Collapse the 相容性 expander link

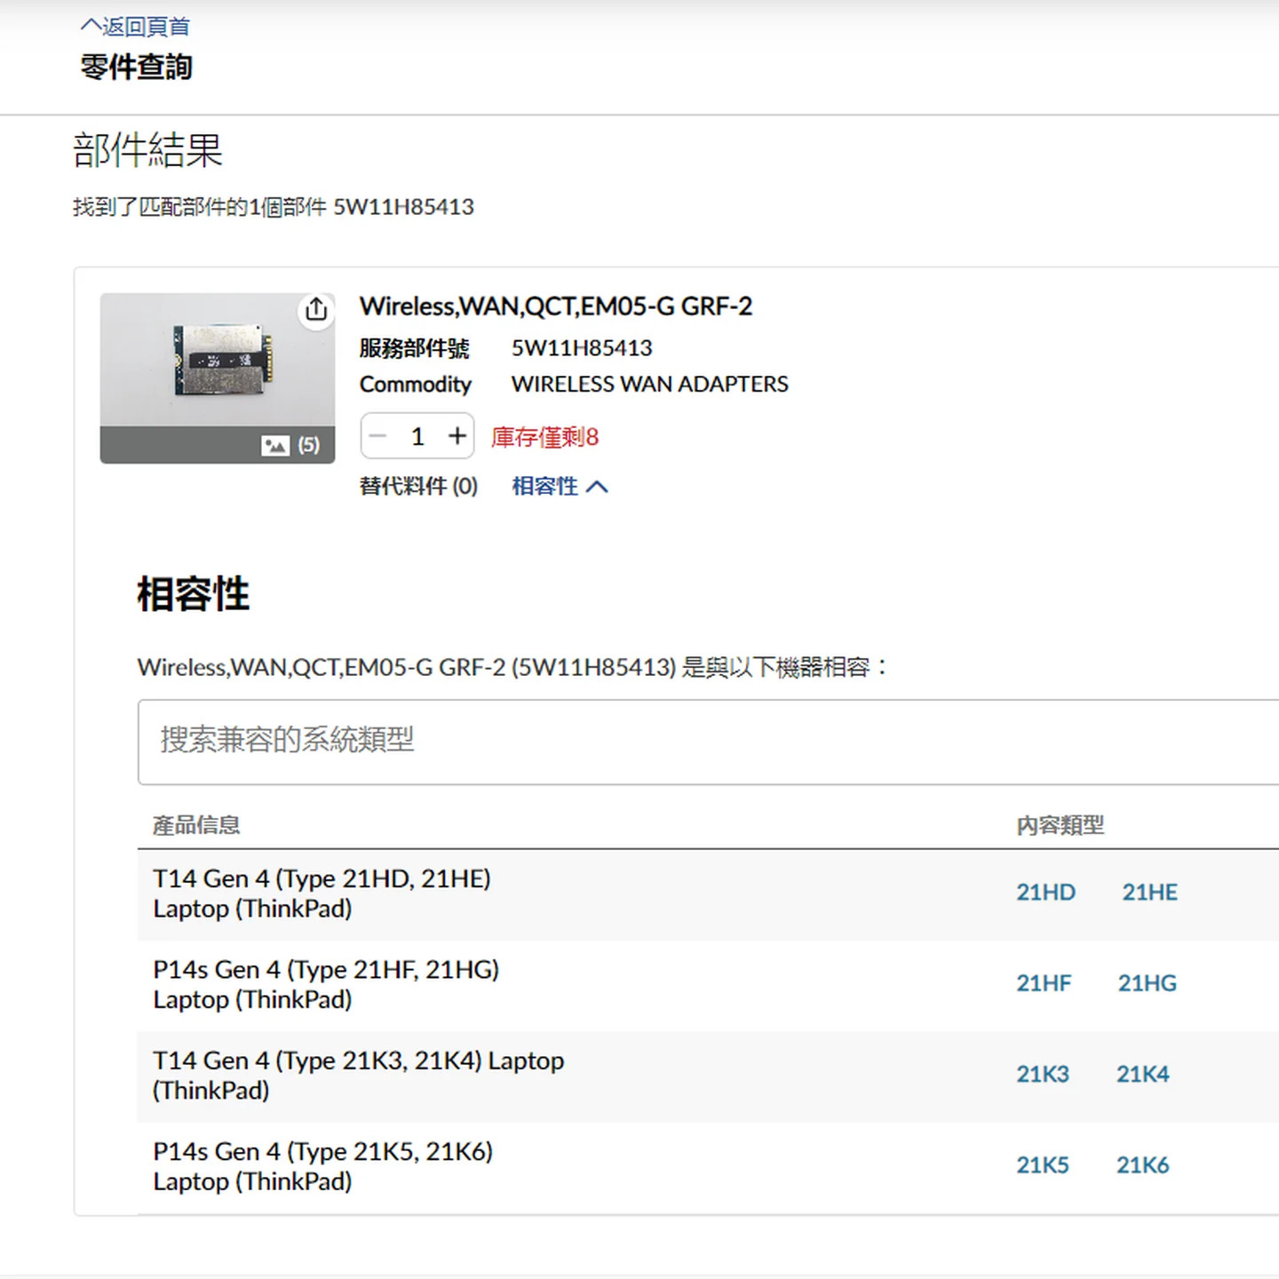(560, 486)
